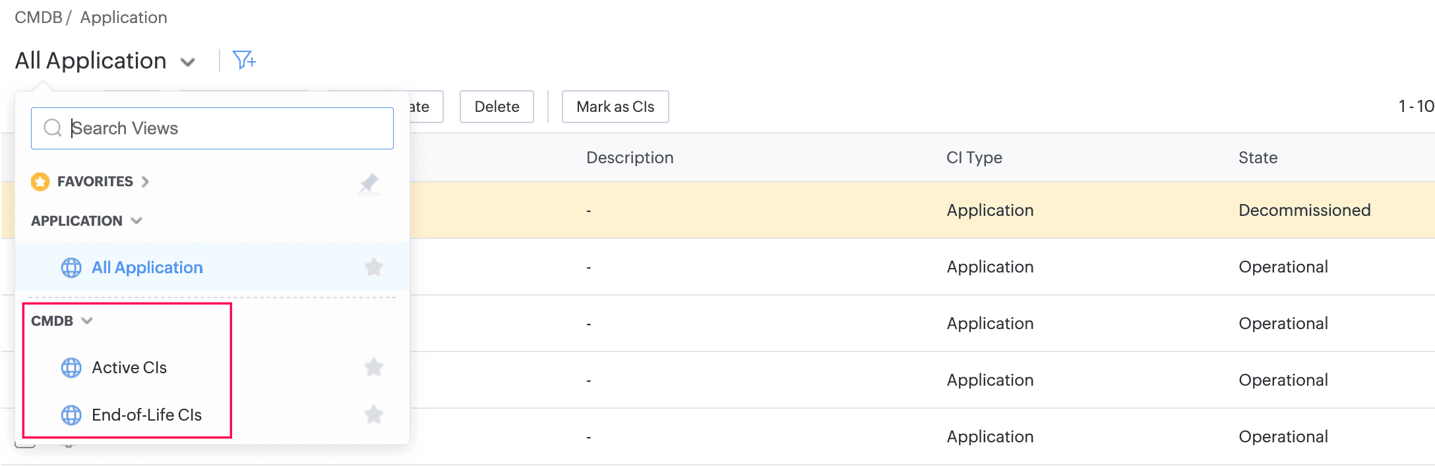The height and width of the screenshot is (466, 1435).
Task: Click the magnifier icon in Search Views
Action: pyautogui.click(x=53, y=128)
